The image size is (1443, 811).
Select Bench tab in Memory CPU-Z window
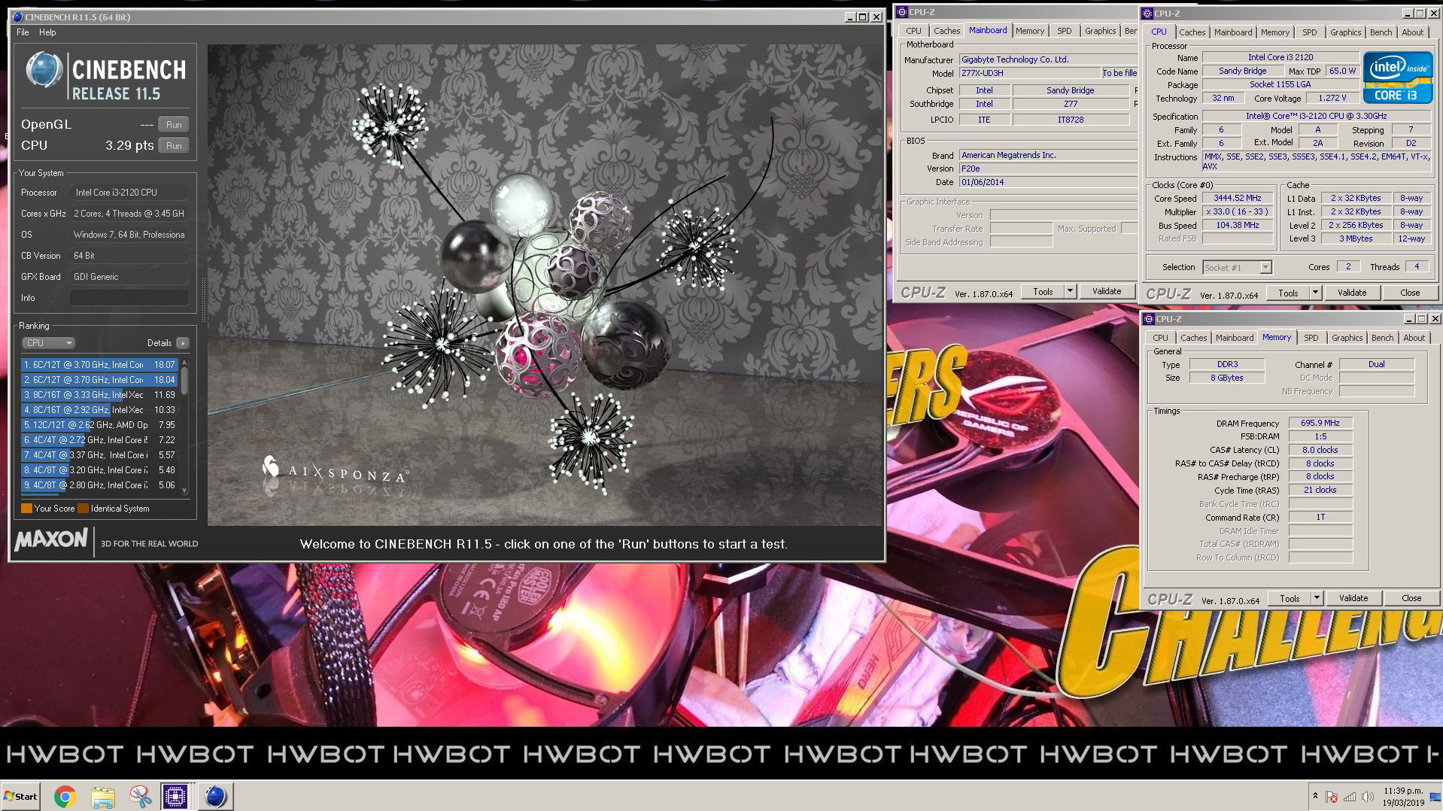point(1382,338)
